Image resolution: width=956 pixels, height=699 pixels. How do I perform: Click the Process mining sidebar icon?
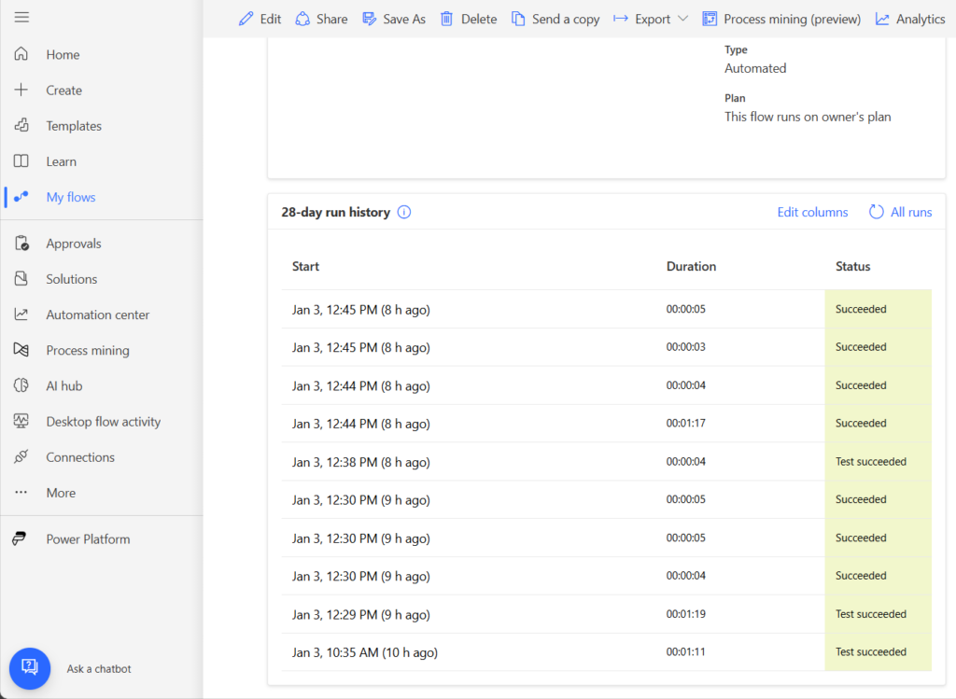pos(21,350)
